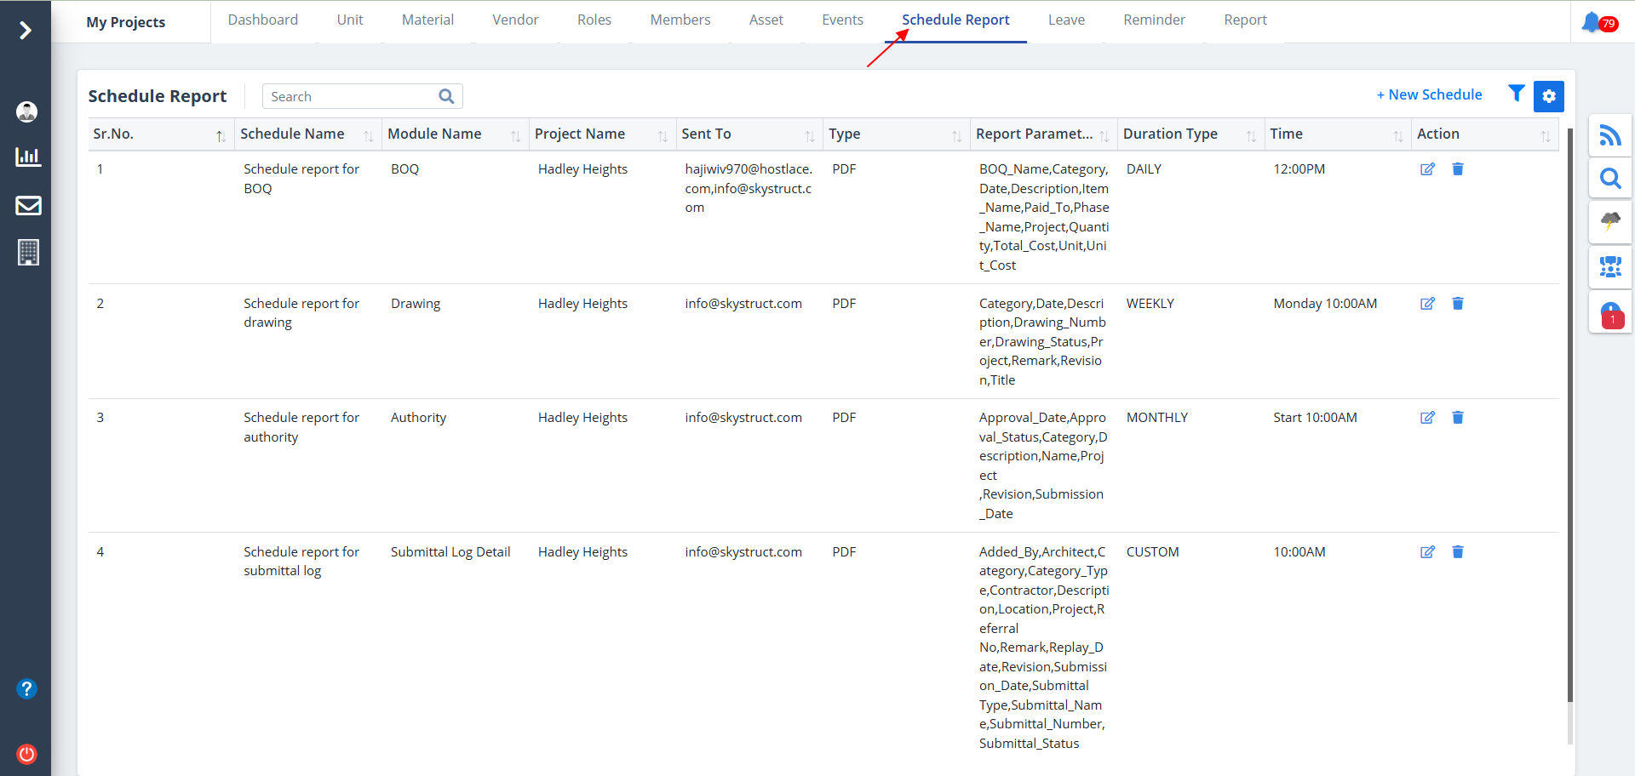Viewport: 1635px width, 776px height.
Task: Open the mail envelope icon in sidebar
Action: click(27, 205)
